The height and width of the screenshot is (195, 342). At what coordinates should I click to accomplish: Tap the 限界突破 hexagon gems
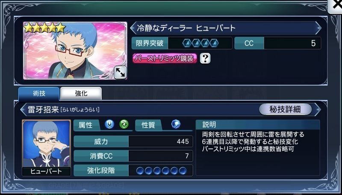click(x=200, y=43)
